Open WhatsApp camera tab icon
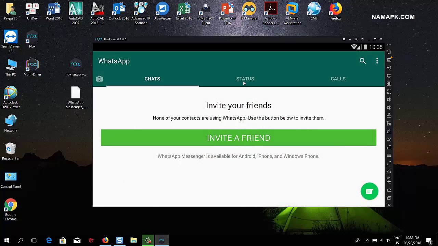This screenshot has width=438, height=246. 99,79
